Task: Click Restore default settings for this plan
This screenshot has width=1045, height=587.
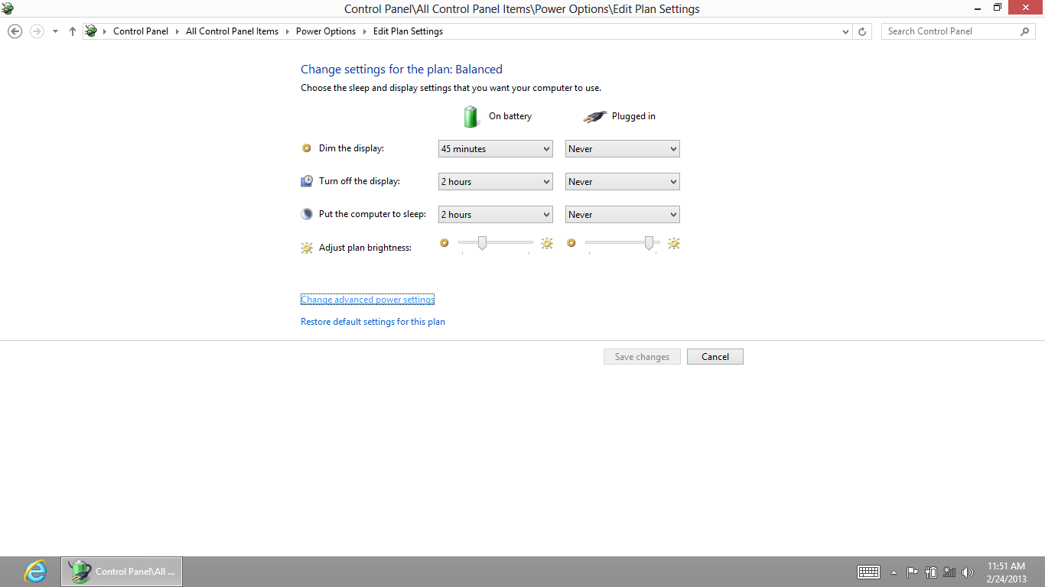Action: click(373, 322)
